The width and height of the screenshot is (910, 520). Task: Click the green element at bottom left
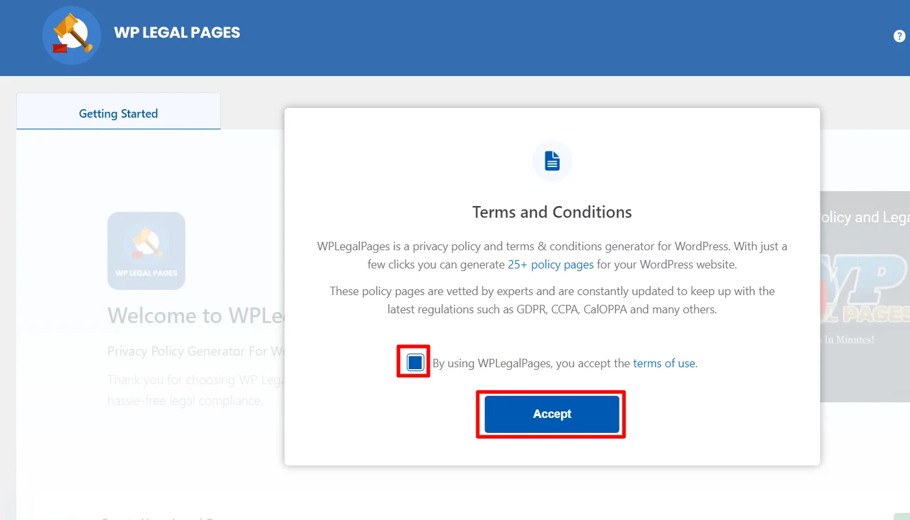click(71, 516)
